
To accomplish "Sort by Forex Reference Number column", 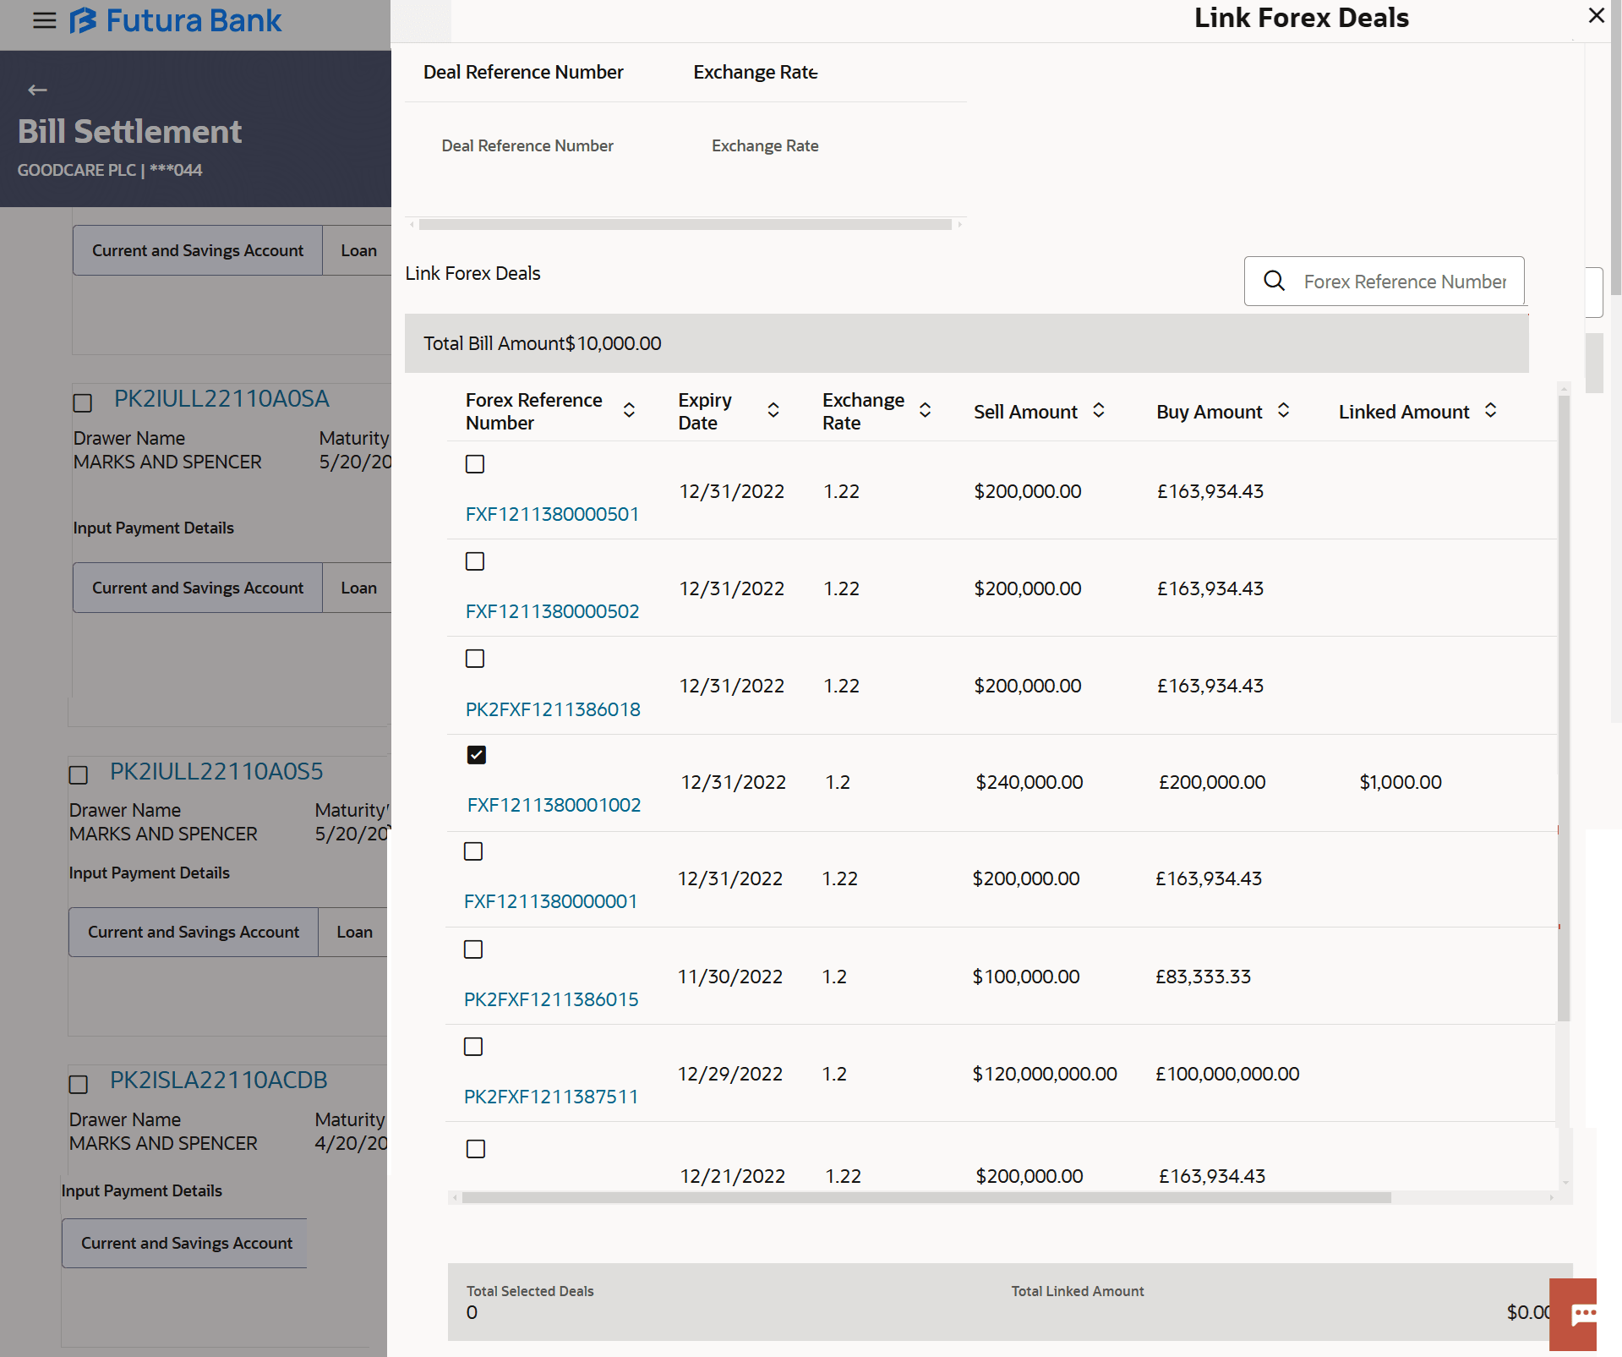I will pos(629,411).
